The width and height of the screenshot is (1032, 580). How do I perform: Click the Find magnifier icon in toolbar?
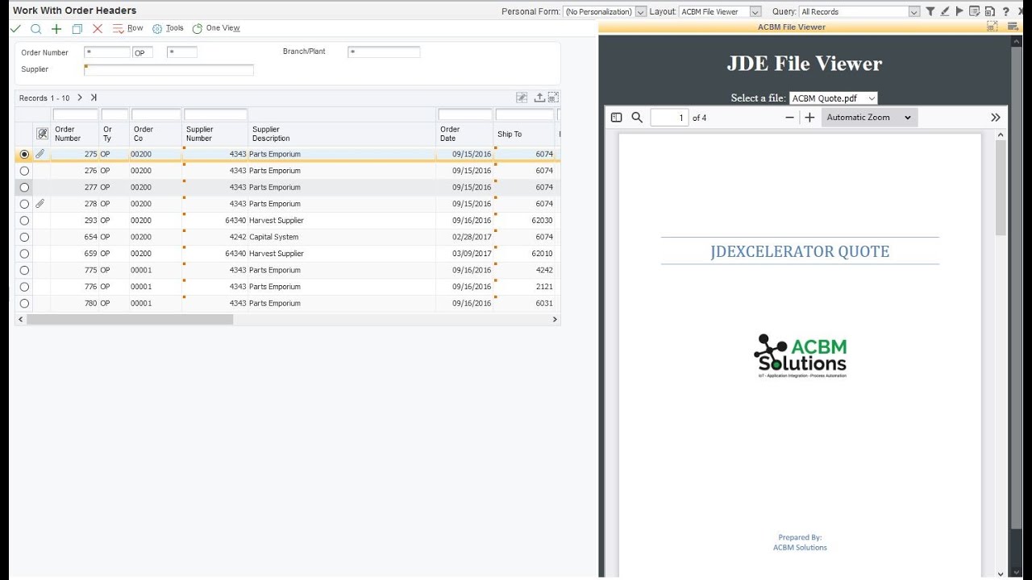click(x=35, y=28)
